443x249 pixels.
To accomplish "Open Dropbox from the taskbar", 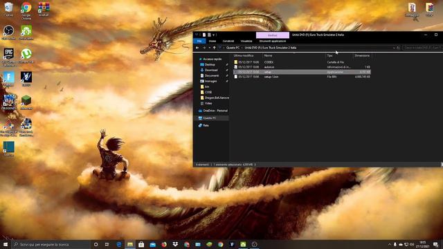I will [175, 244].
